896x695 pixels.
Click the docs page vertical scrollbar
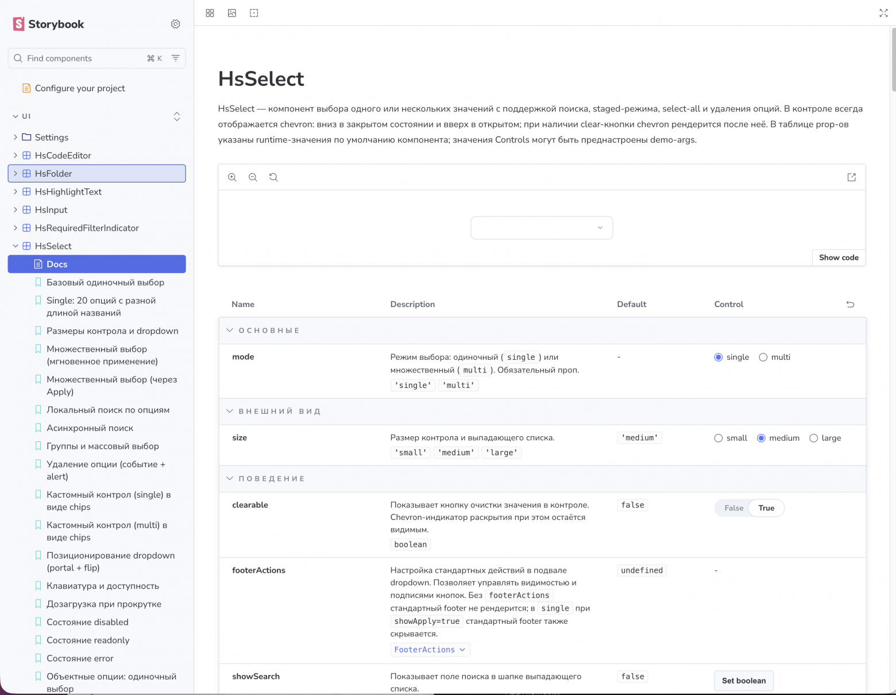pyautogui.click(x=893, y=60)
